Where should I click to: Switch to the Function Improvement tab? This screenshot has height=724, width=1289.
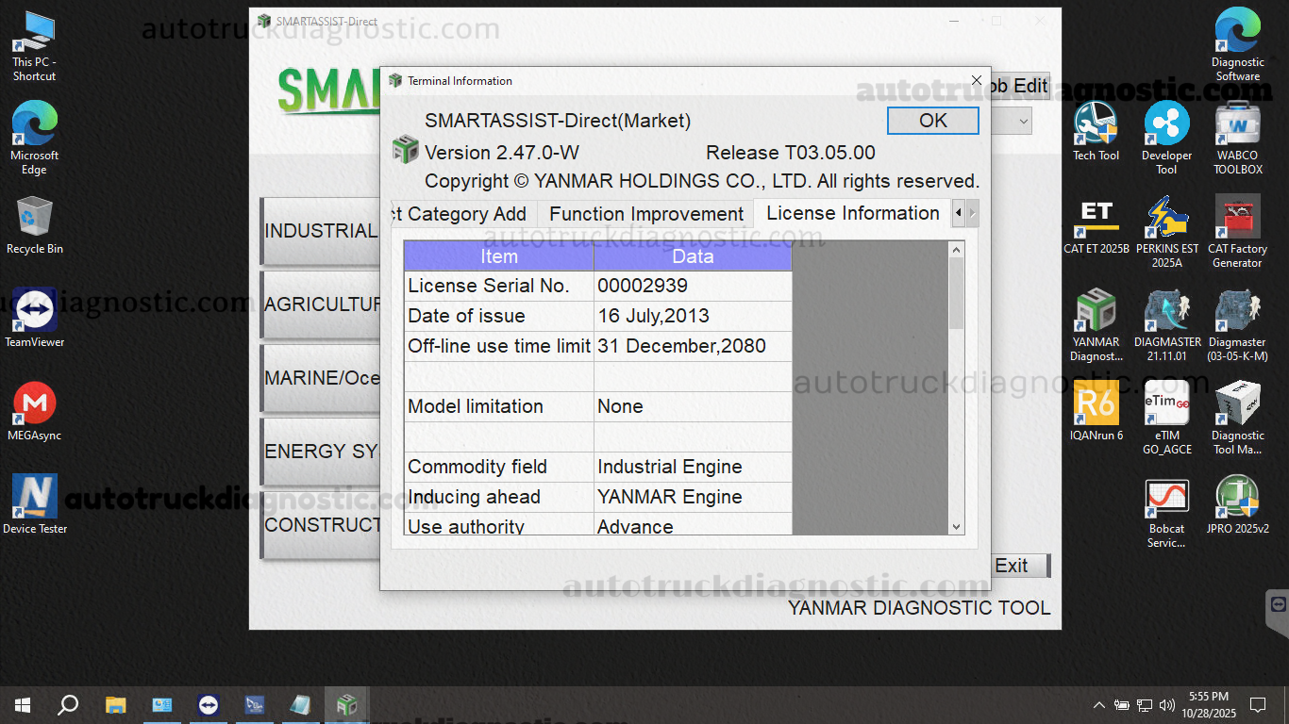click(646, 214)
